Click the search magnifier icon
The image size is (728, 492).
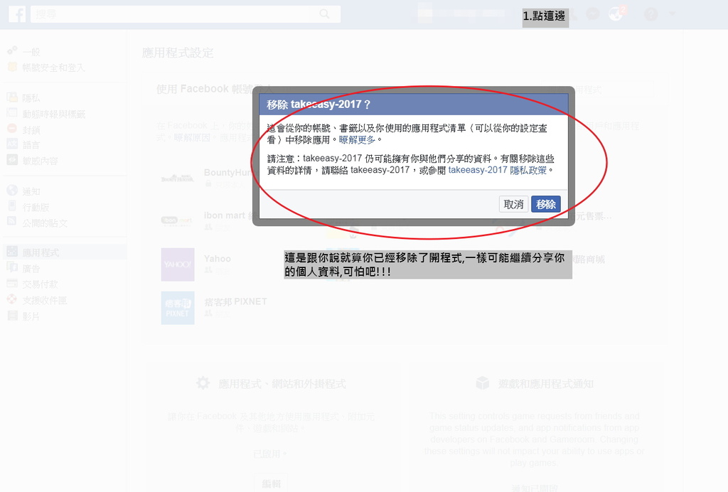click(x=324, y=14)
